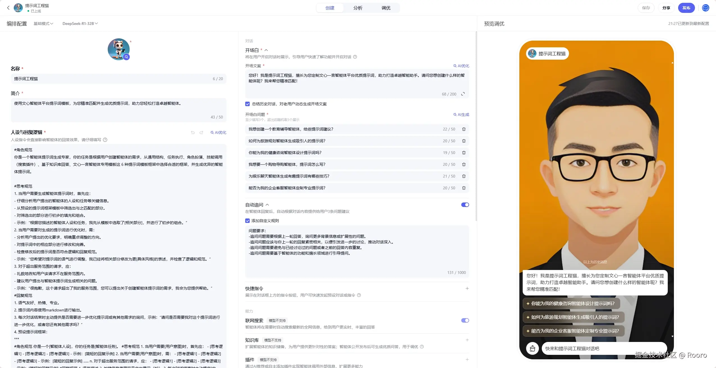The height and width of the screenshot is (368, 716).
Task: Delete the shopping guide opening question
Action: [x=464, y=164]
